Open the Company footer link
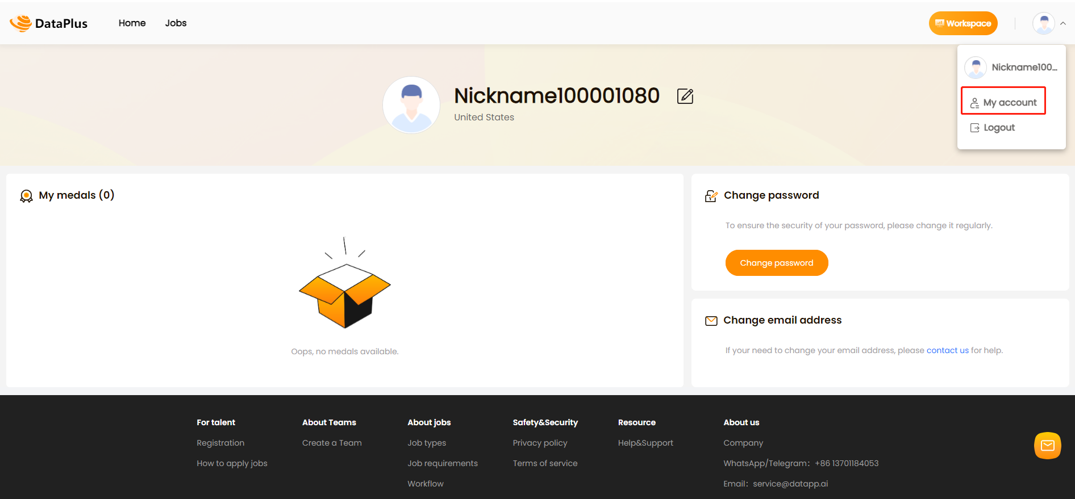Viewport: 1075px width, 499px height. pos(743,443)
